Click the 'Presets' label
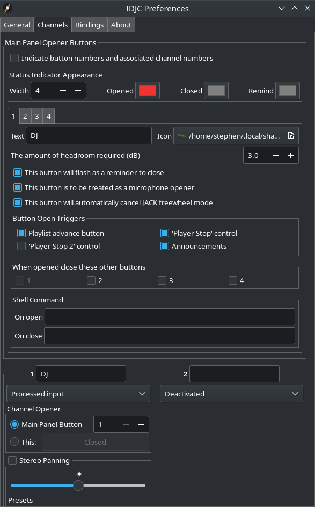 coord(20,500)
